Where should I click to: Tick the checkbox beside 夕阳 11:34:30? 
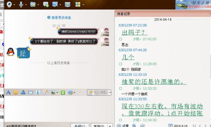tap(121, 120)
